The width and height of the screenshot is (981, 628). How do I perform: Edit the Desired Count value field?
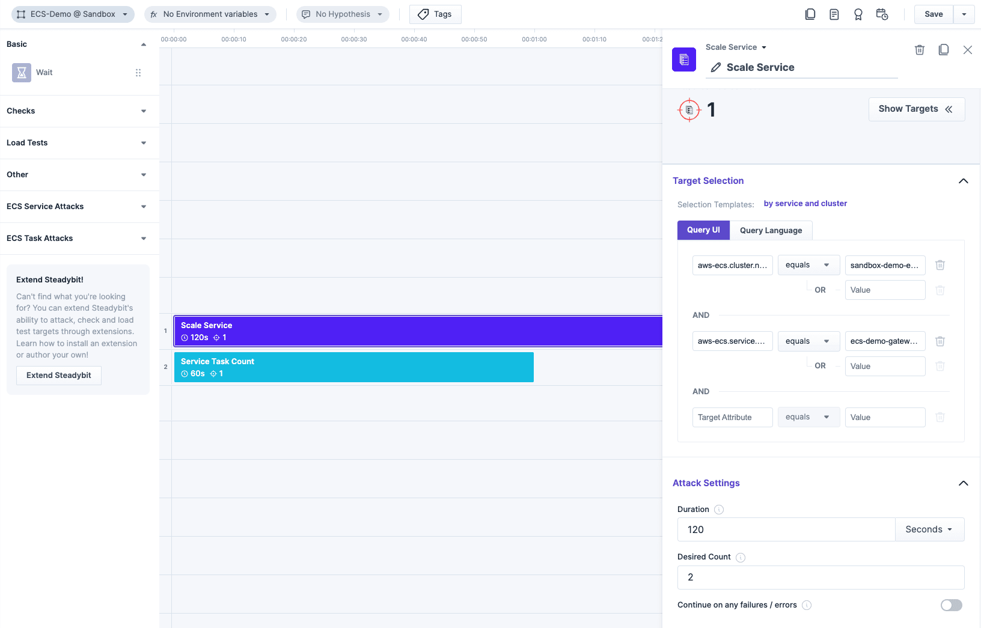[x=820, y=578]
